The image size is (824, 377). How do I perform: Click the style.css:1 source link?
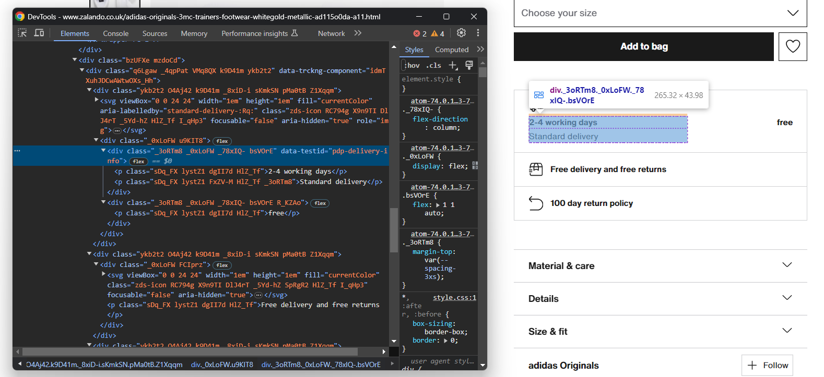pos(454,297)
